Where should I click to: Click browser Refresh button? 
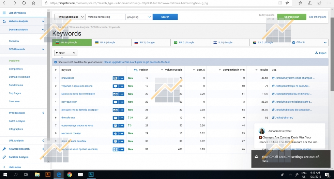coord(24,3)
